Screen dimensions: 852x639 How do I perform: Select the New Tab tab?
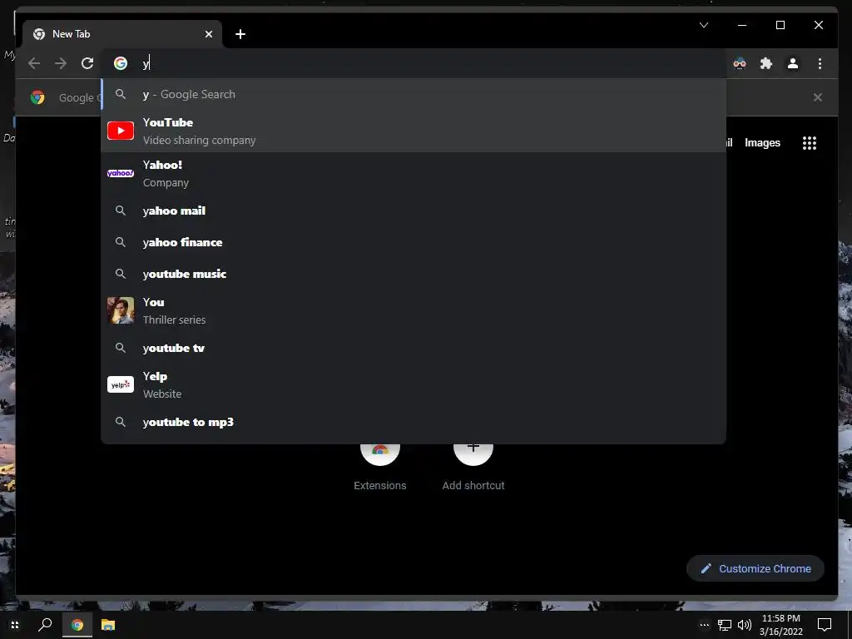[122, 34]
